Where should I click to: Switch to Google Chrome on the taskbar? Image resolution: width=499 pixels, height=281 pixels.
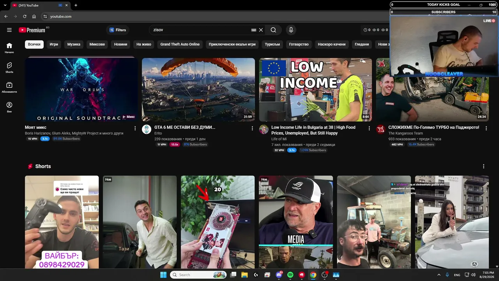tap(313, 275)
